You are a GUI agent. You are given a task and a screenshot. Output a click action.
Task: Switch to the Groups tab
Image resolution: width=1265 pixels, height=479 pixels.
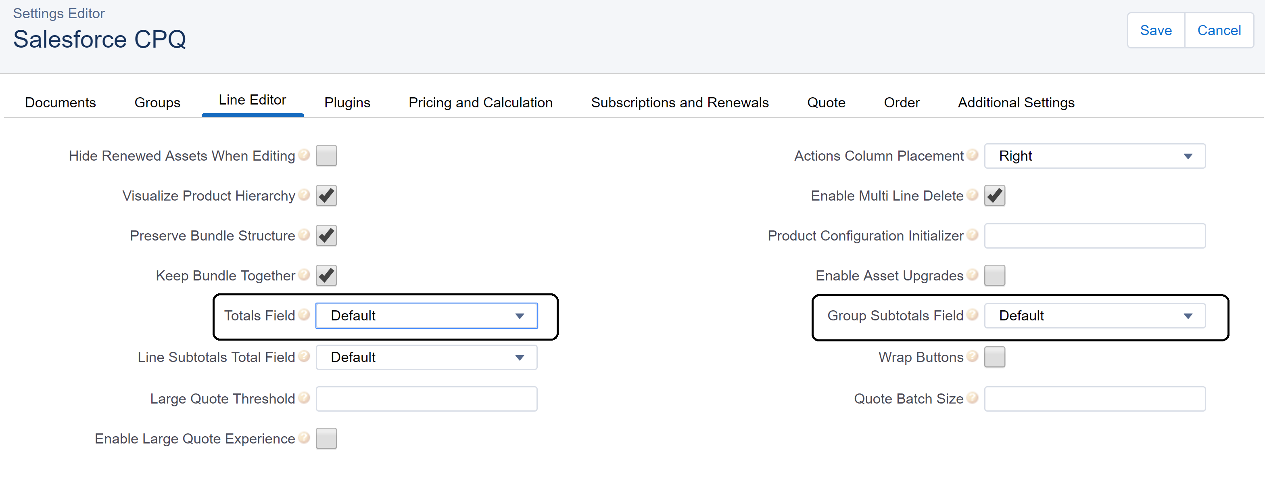(x=157, y=102)
